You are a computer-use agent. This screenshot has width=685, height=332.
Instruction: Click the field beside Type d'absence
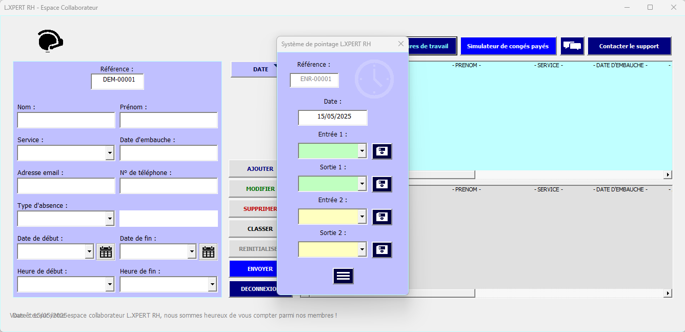point(169,219)
